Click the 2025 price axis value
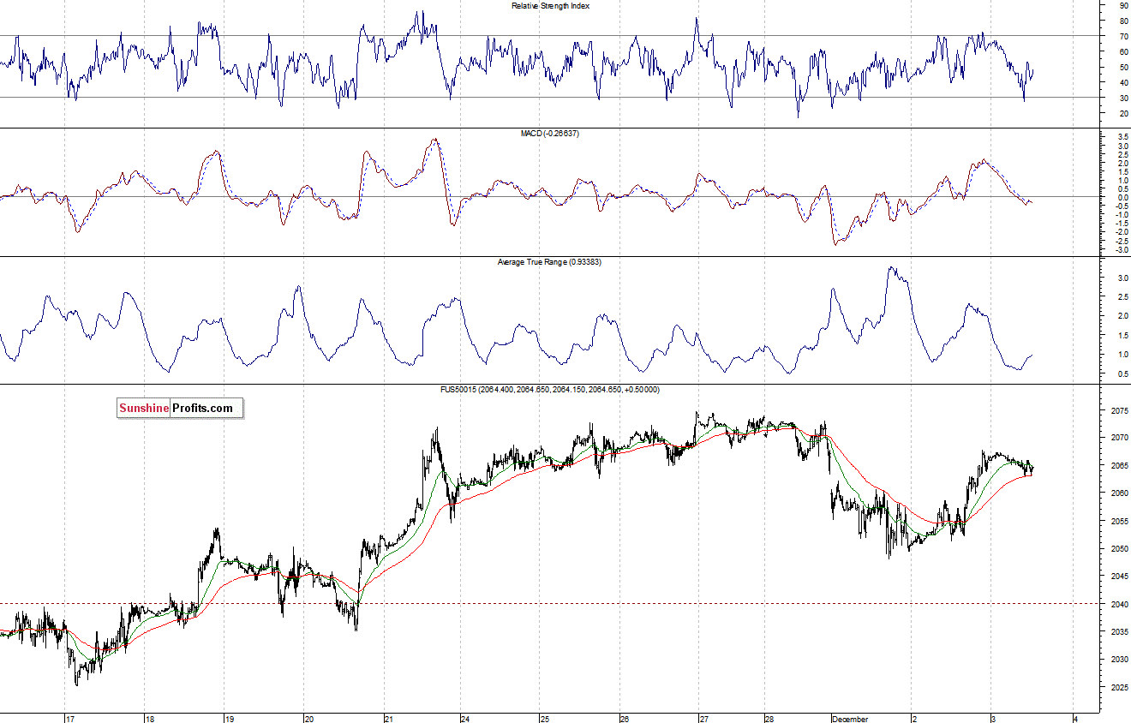 coord(1120,688)
